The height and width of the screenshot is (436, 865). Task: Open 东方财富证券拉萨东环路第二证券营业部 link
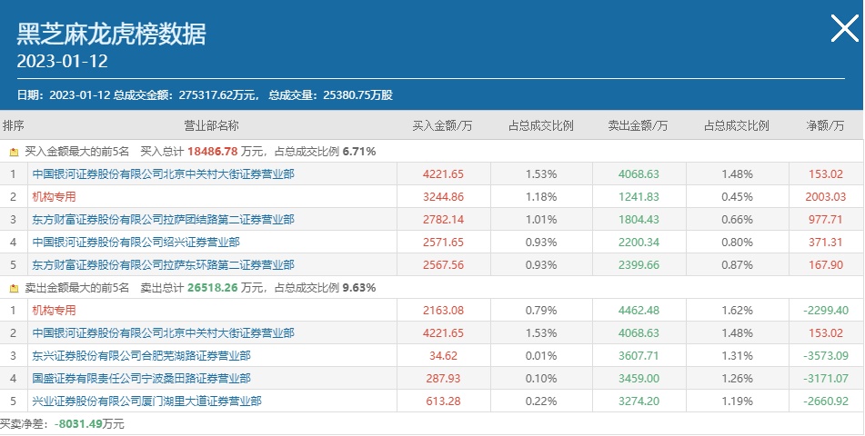click(163, 264)
